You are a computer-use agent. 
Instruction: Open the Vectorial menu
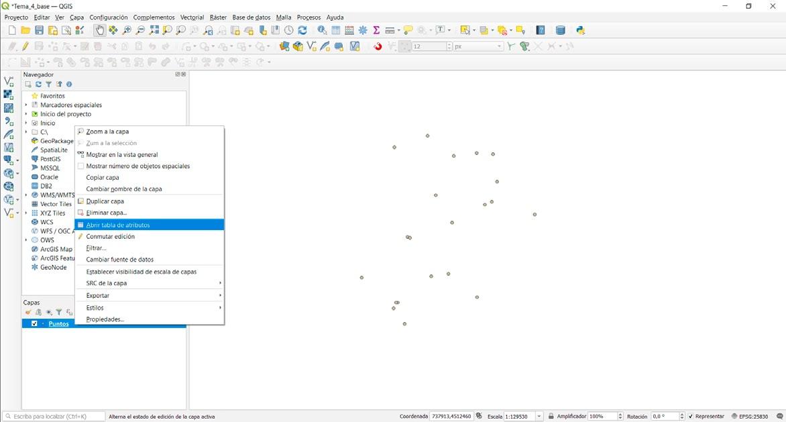coord(192,17)
